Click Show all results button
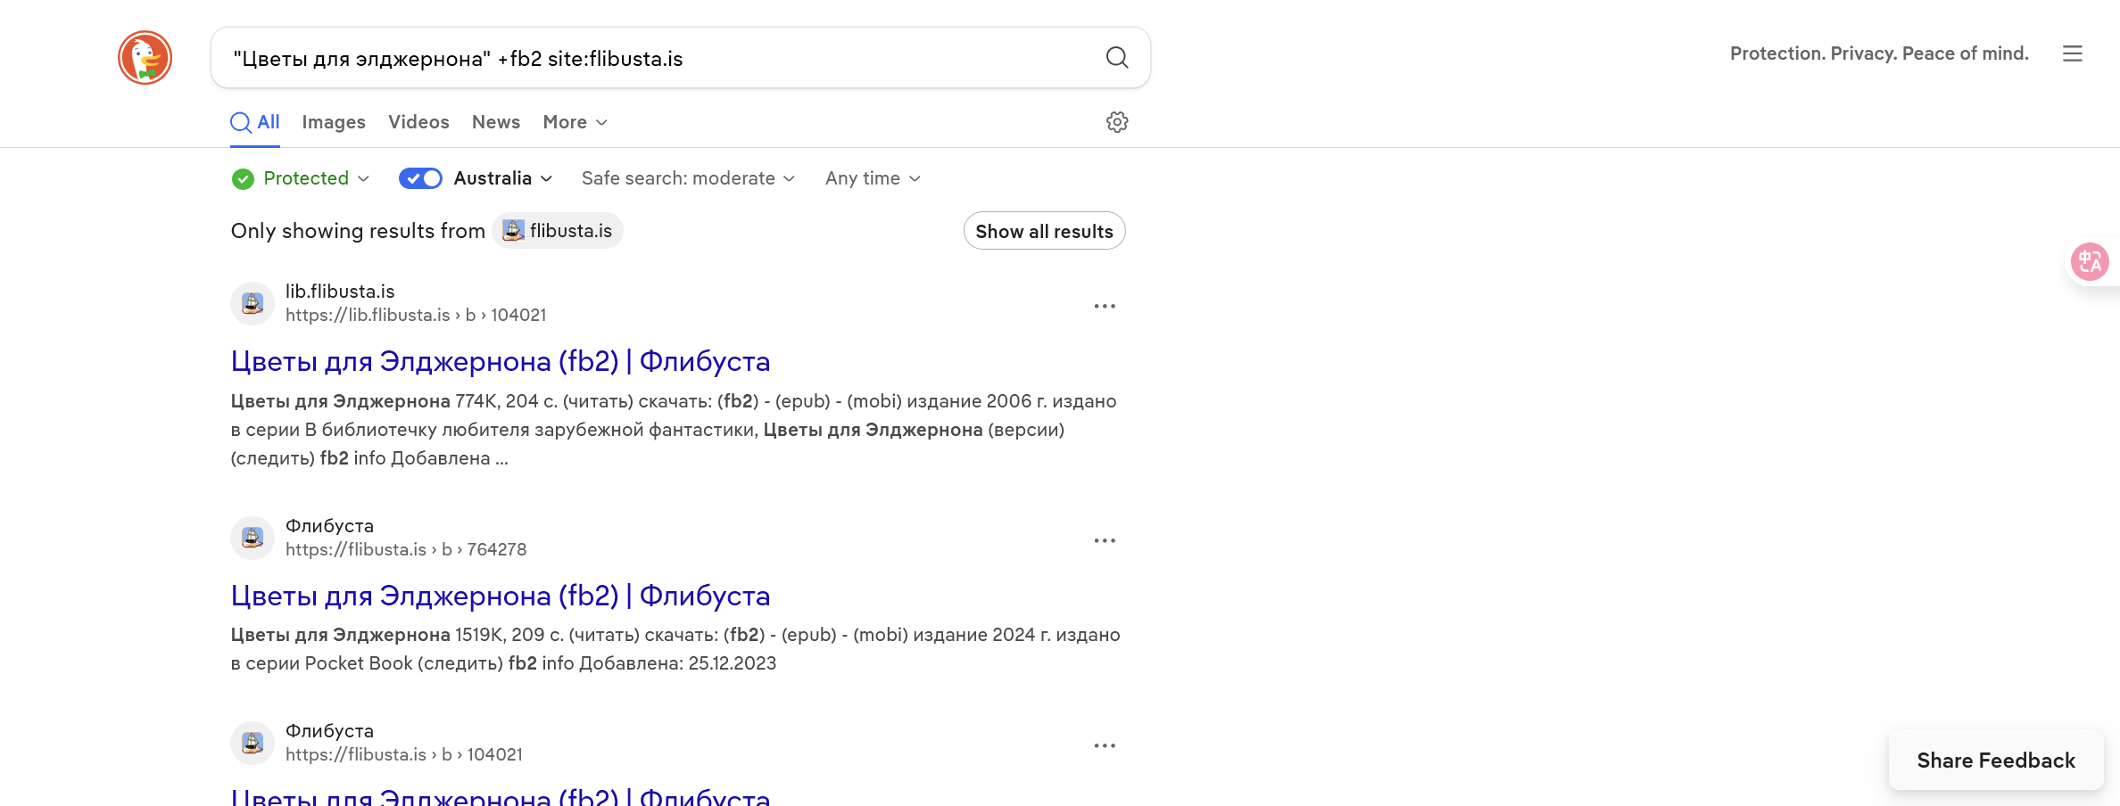Image resolution: width=2120 pixels, height=806 pixels. coord(1043,232)
